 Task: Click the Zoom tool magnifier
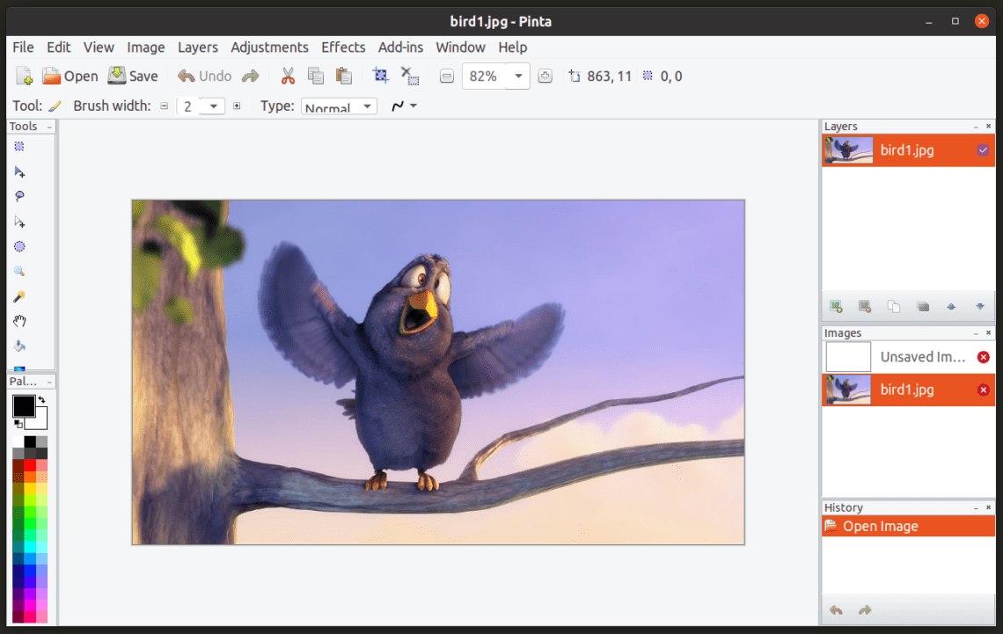click(19, 272)
